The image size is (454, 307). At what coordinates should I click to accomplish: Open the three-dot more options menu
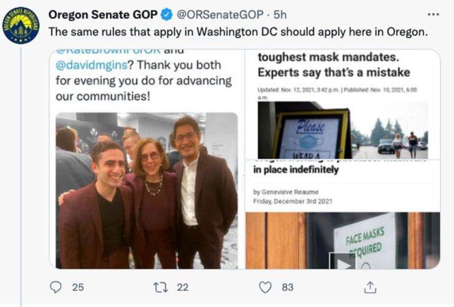(x=433, y=14)
